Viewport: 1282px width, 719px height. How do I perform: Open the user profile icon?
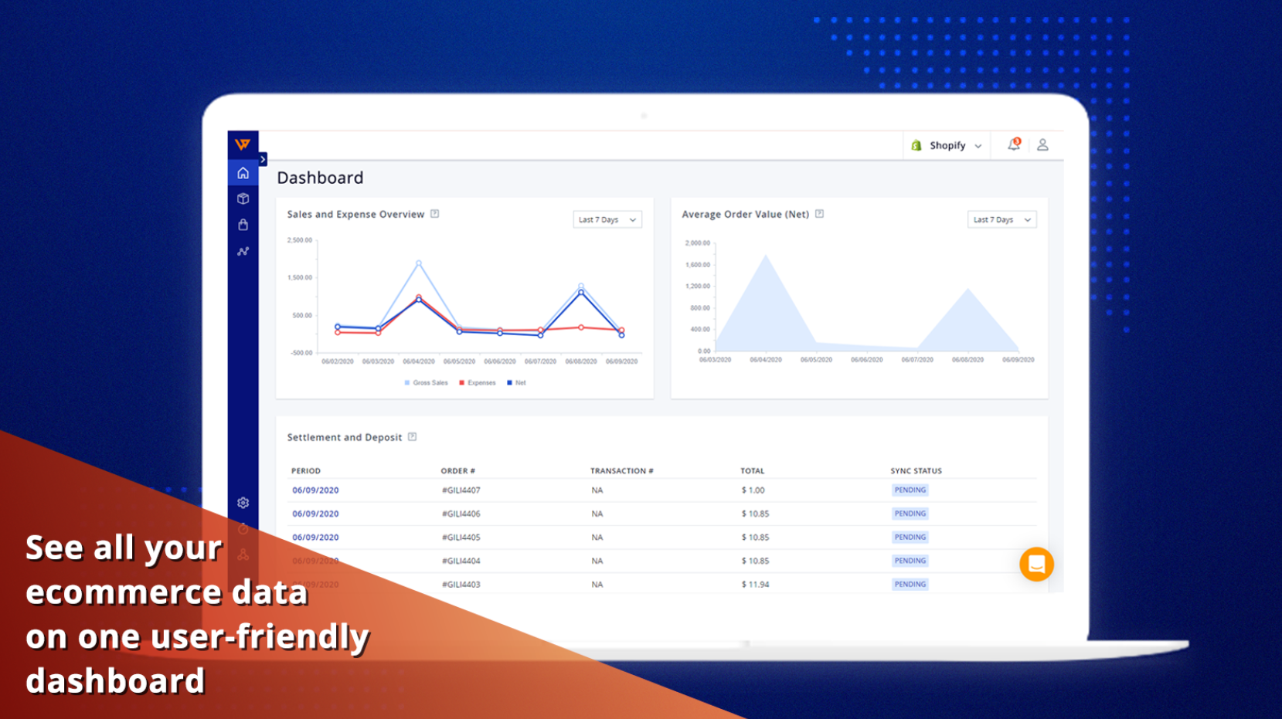1045,144
